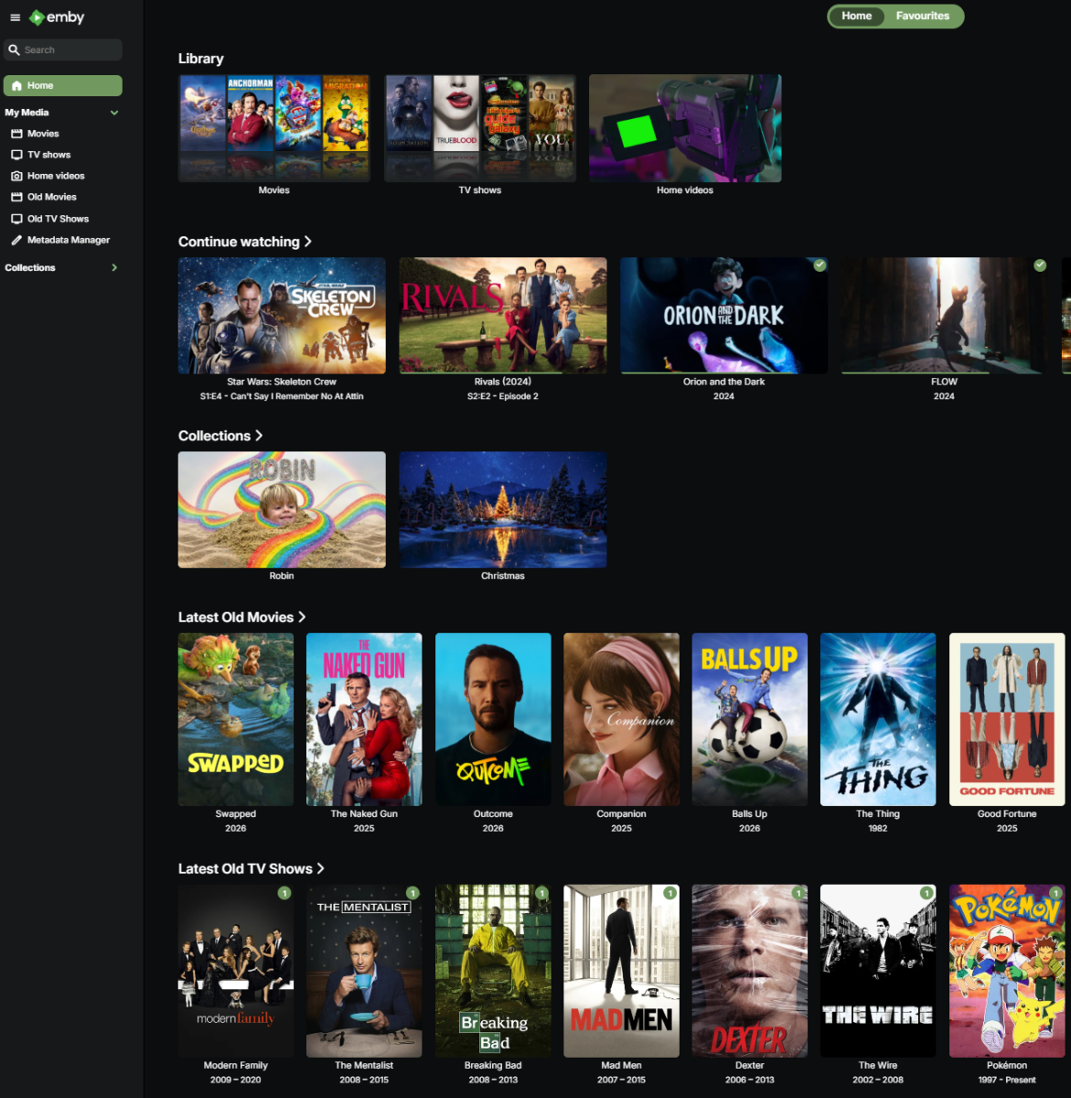This screenshot has height=1098, width=1071.
Task: Open the Robin collection thumbnail
Action: (x=282, y=510)
